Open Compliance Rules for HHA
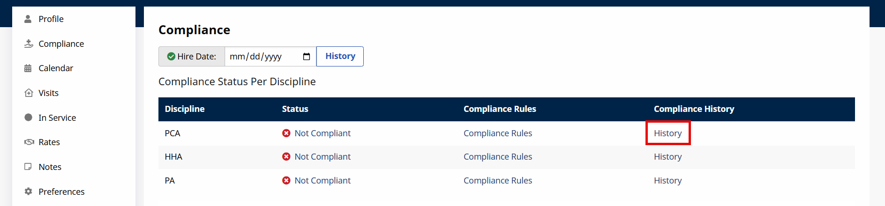 point(497,157)
